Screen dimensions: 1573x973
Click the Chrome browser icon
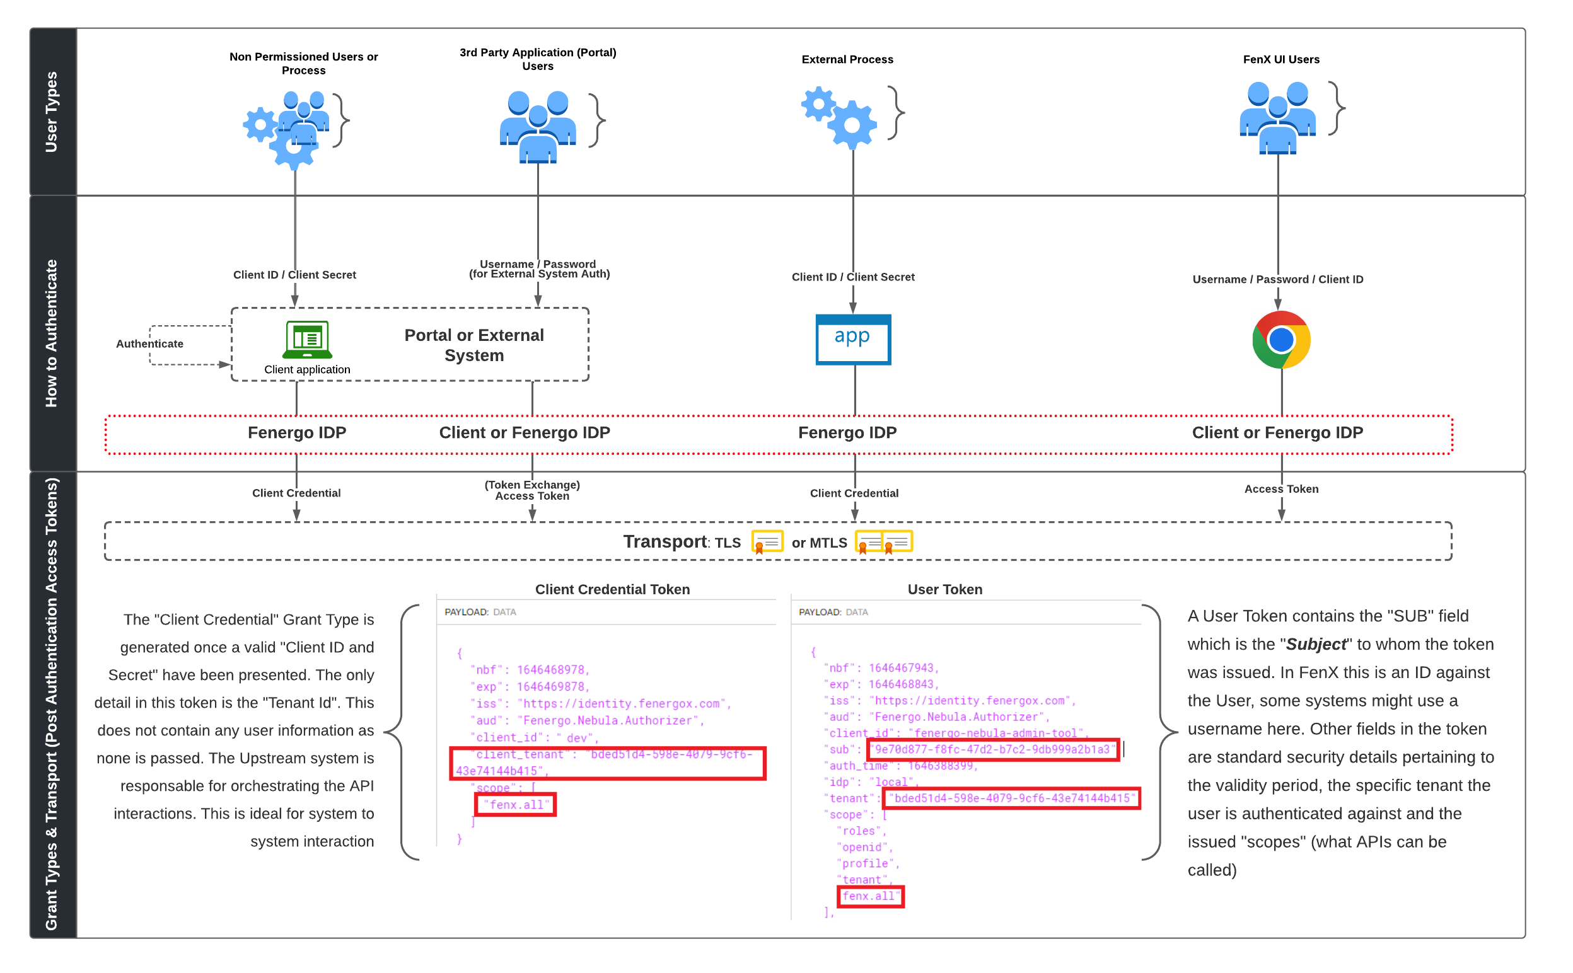[1280, 340]
